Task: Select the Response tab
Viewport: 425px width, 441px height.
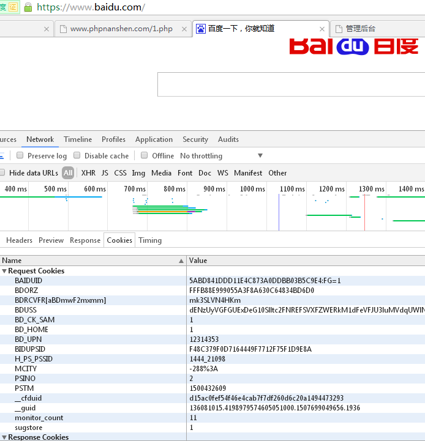Action: [x=85, y=240]
